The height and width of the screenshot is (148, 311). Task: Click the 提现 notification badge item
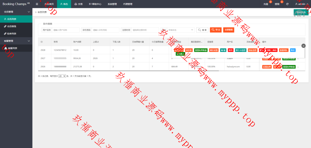pyautogui.click(x=278, y=4)
